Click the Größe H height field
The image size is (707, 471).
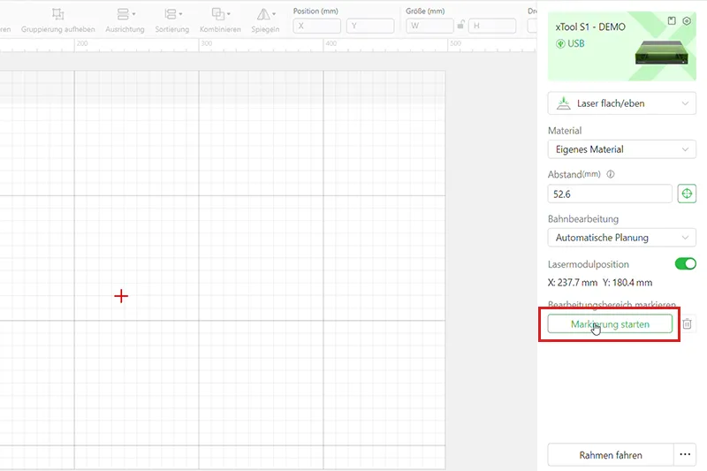(492, 26)
